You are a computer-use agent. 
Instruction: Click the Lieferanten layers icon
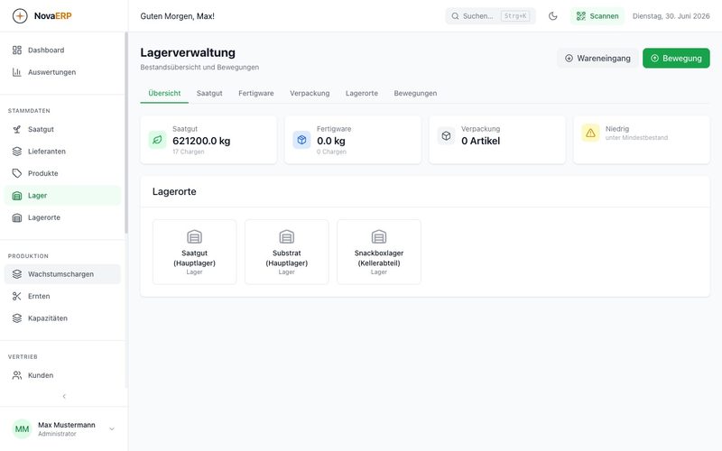(17, 152)
